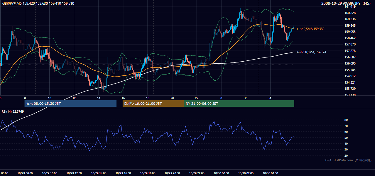The height and width of the screenshot is (176, 375).
Task: Select the ロンドン 16:00-21:00 JST session bar
Action: click(153, 104)
